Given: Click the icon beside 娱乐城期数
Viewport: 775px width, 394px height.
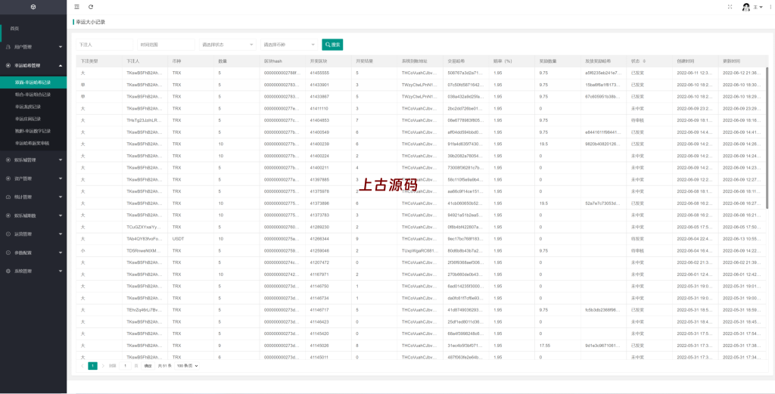Looking at the screenshot, I should [8, 216].
